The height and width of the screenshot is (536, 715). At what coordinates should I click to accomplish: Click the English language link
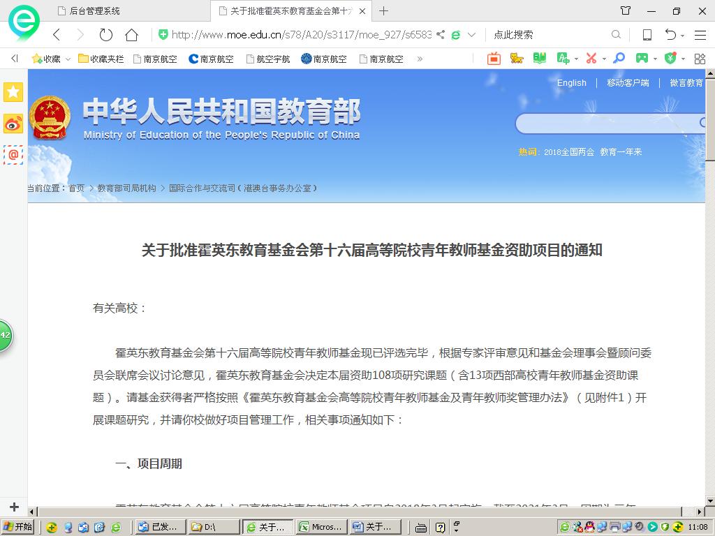point(571,82)
